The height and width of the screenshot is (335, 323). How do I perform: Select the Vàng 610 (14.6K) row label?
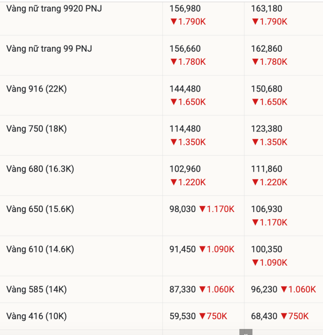[40, 249]
